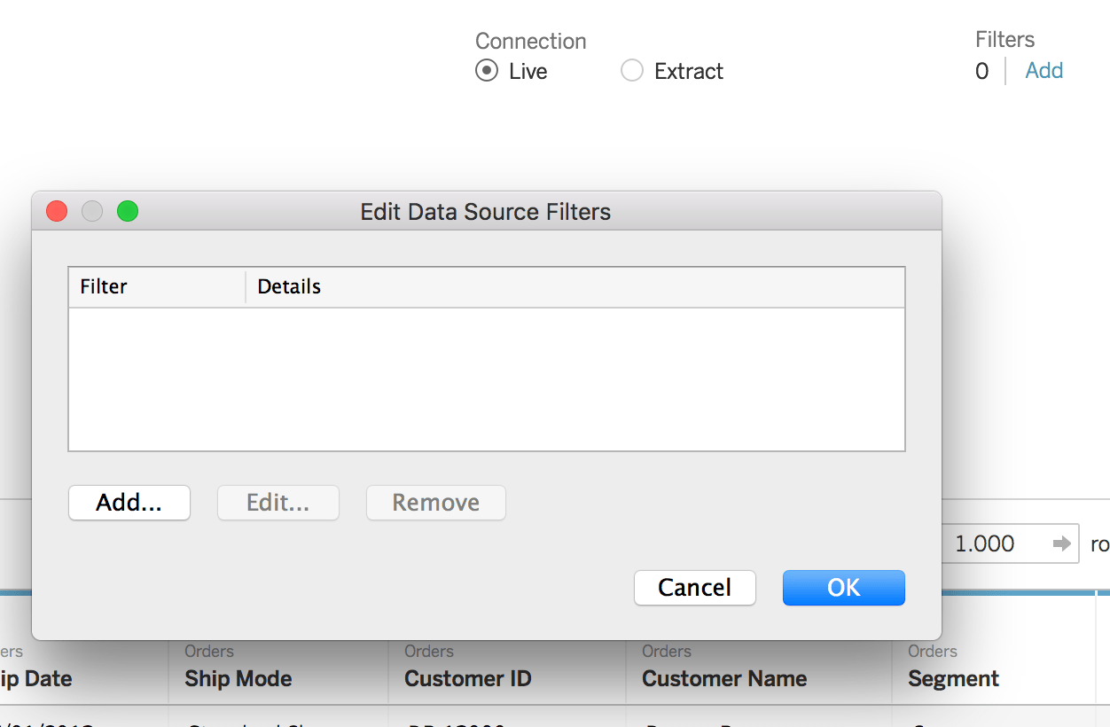Click the Add link under Filters
The width and height of the screenshot is (1110, 727).
pos(1044,71)
